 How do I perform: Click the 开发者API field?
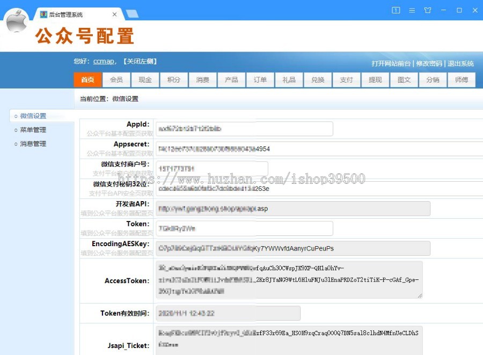click(x=293, y=209)
